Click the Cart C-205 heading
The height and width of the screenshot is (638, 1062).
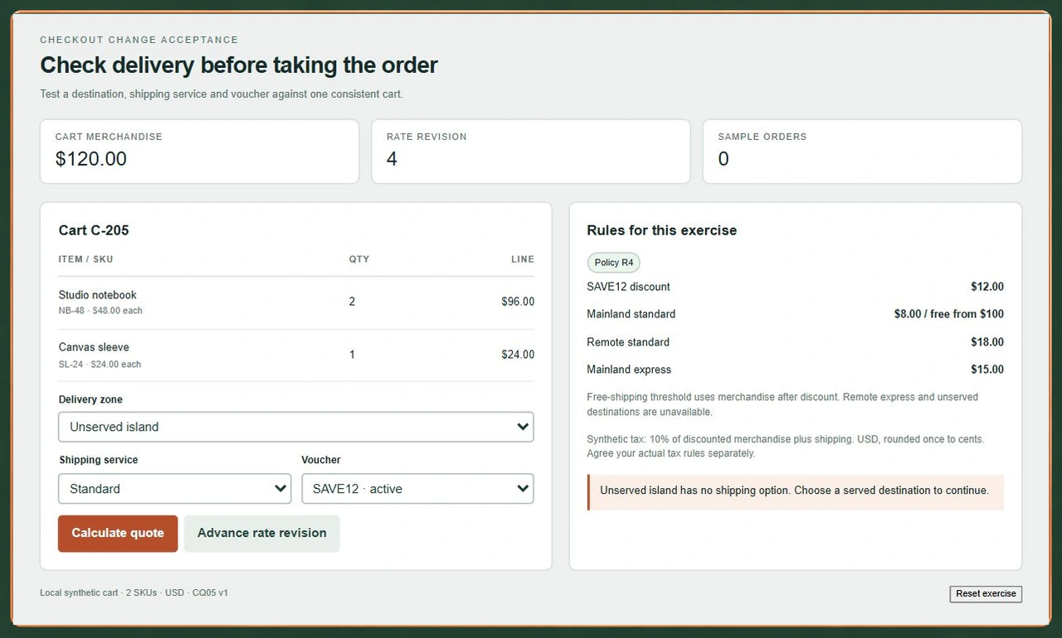pyautogui.click(x=94, y=230)
